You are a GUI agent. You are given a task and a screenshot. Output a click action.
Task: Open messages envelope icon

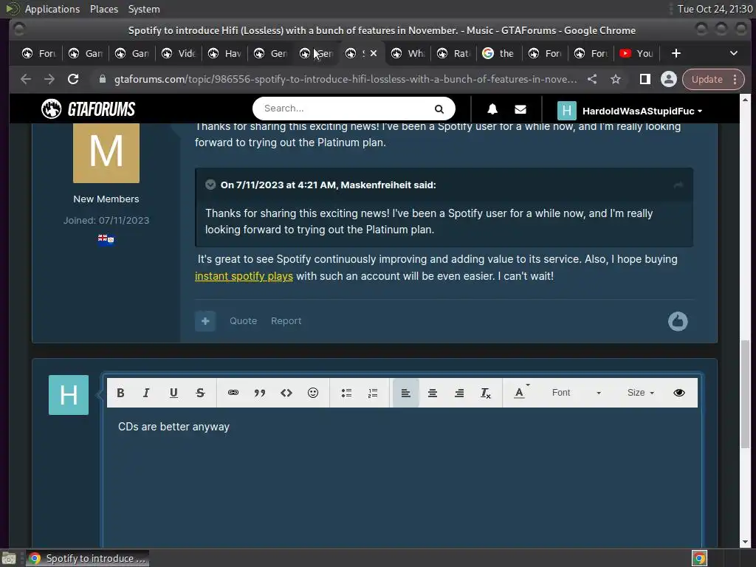(520, 109)
